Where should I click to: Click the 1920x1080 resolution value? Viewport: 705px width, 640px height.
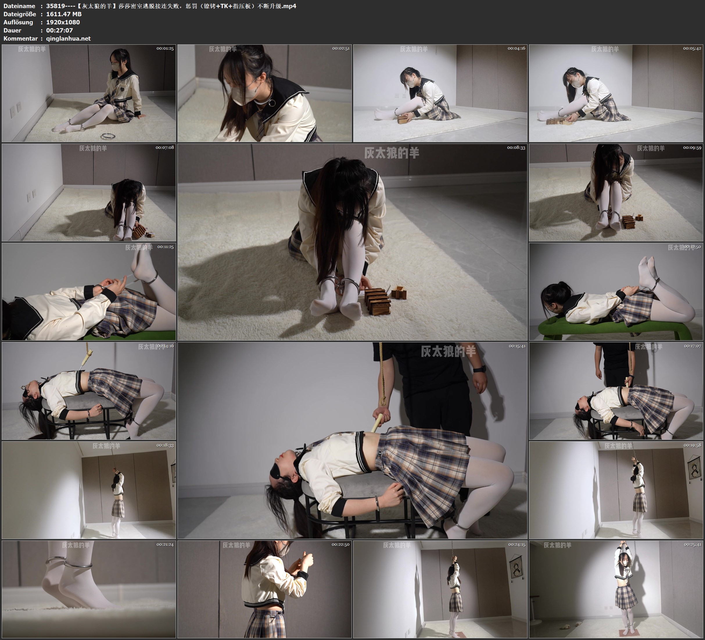click(63, 22)
